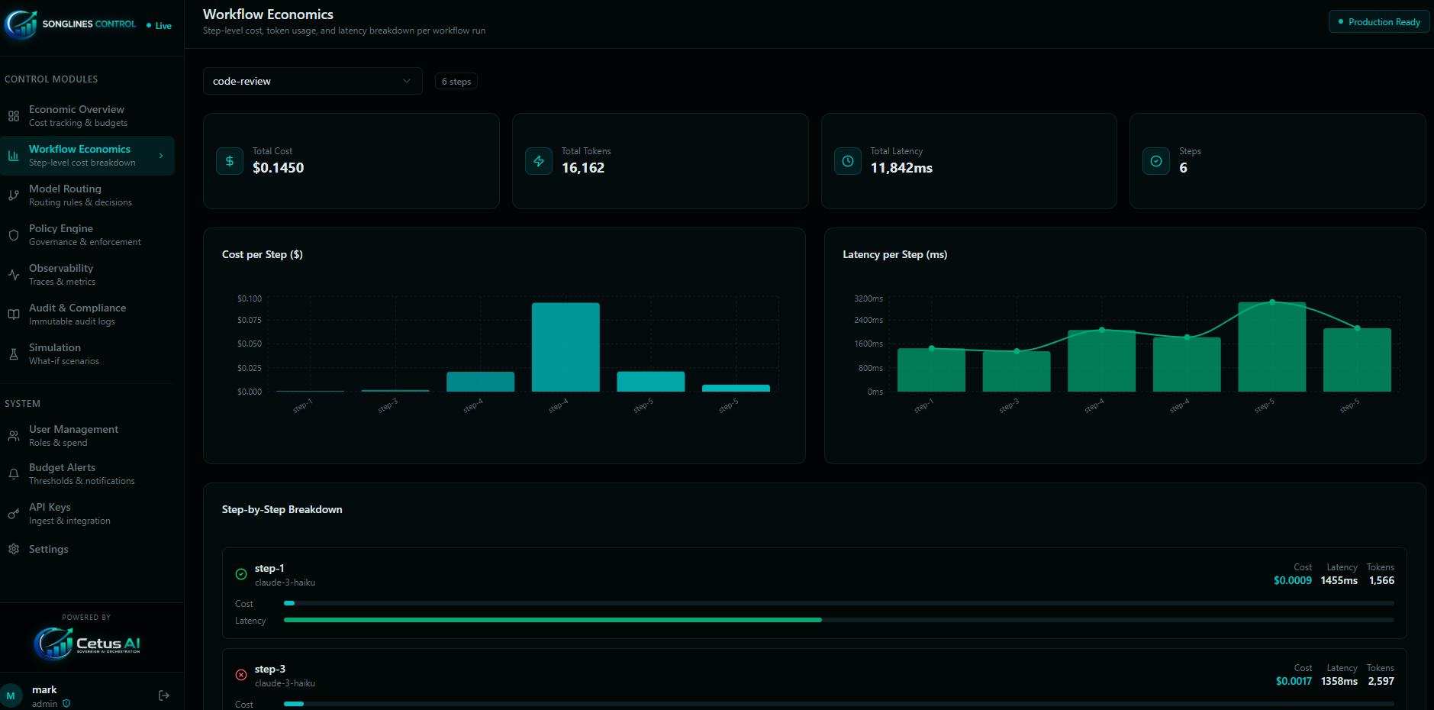1434x710 pixels.
Task: Click the dollar sign Total Cost icon
Action: pos(230,161)
